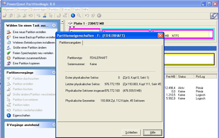The image size is (219, 138).
Task: Open the Partition menu
Action: pyautogui.click(x=54, y=10)
